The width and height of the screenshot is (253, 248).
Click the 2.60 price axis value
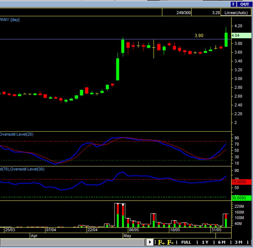pos(238,96)
